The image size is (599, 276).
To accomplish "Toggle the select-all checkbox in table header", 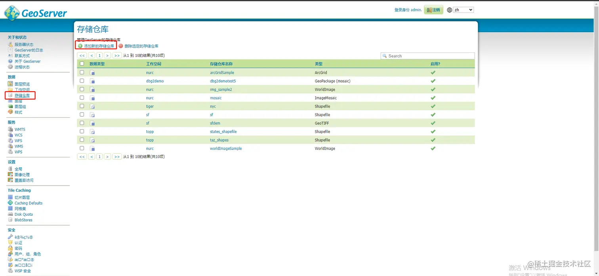I will tap(82, 63).
